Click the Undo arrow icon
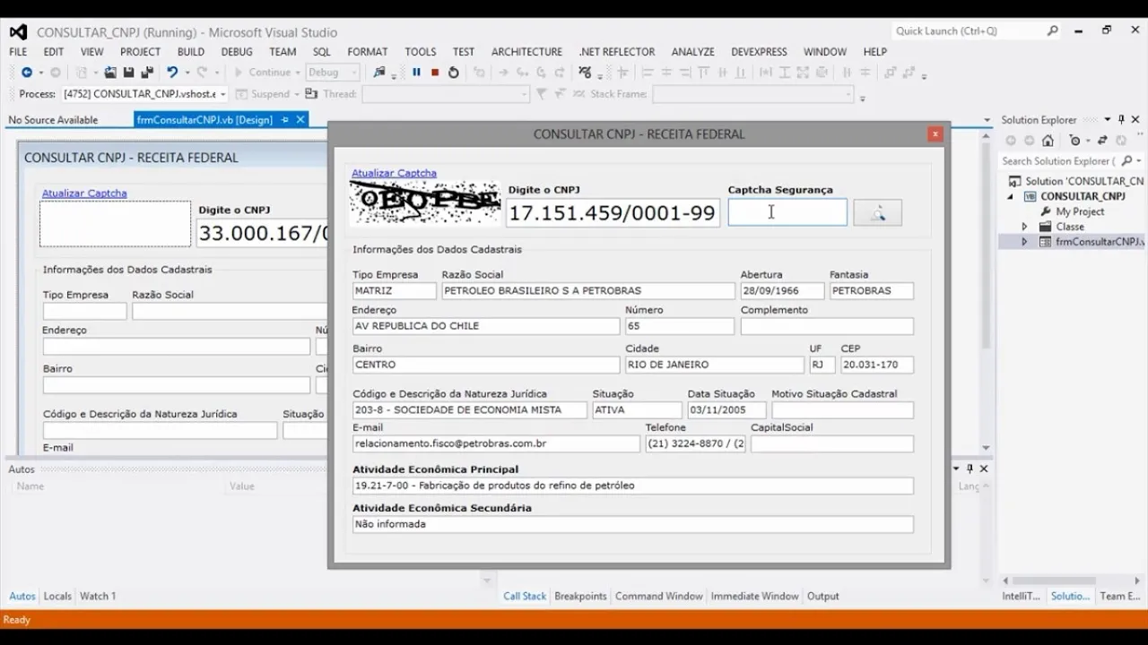1148x645 pixels. point(171,73)
